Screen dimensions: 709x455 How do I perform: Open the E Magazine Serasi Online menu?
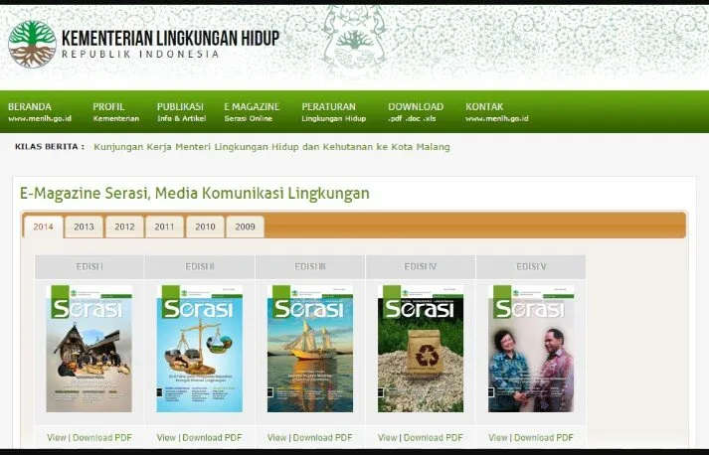(252, 112)
